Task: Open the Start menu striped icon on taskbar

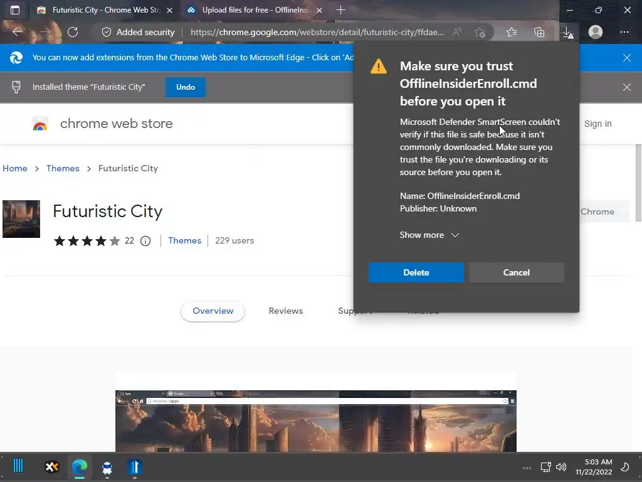Action: click(x=18, y=466)
